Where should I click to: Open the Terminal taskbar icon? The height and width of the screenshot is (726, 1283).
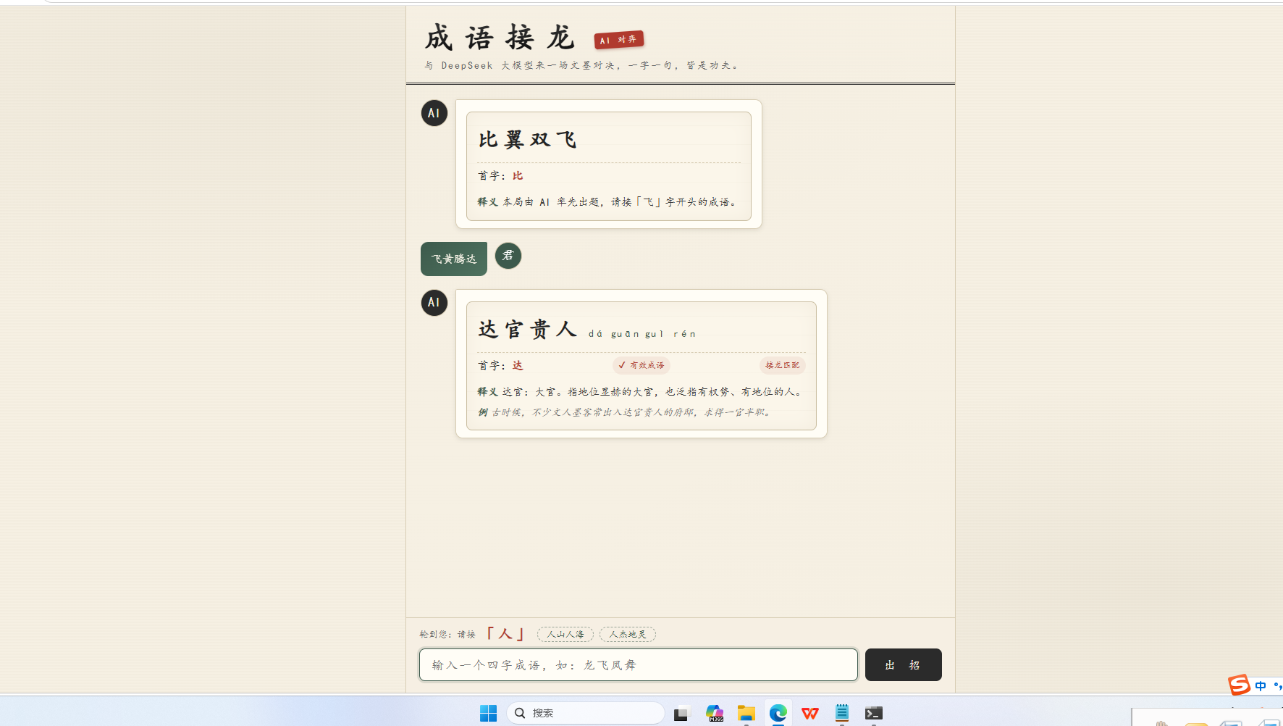tap(874, 714)
